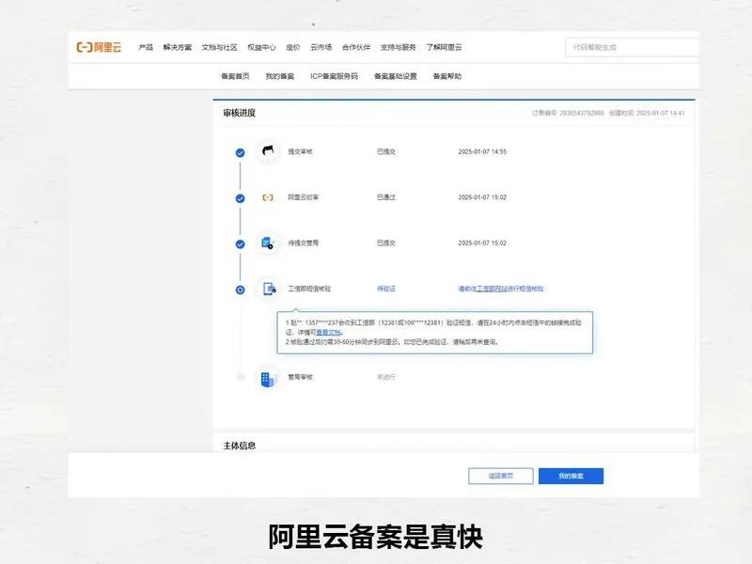Click the 管局审核 step label
This screenshot has height=564, width=752.
click(300, 377)
